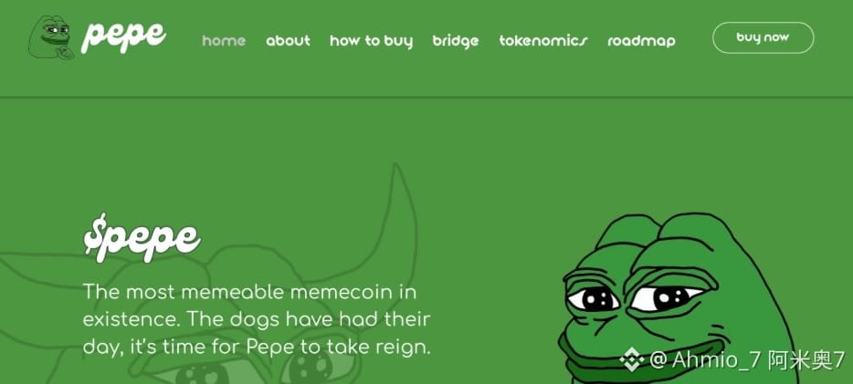
Task: Click the white 'pepe' wordmark beside the logo
Action: coord(123,36)
